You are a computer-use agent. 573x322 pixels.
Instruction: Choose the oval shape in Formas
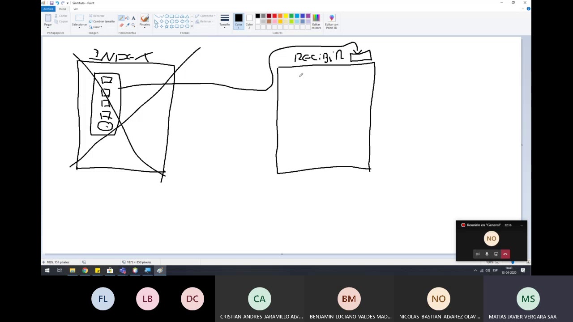pyautogui.click(x=167, y=17)
